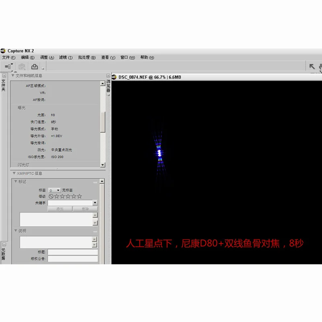Image resolution: width=322 pixels, height=322 pixels.
Task: Click the plus icon above 浏览器 tab
Action: (108, 76)
